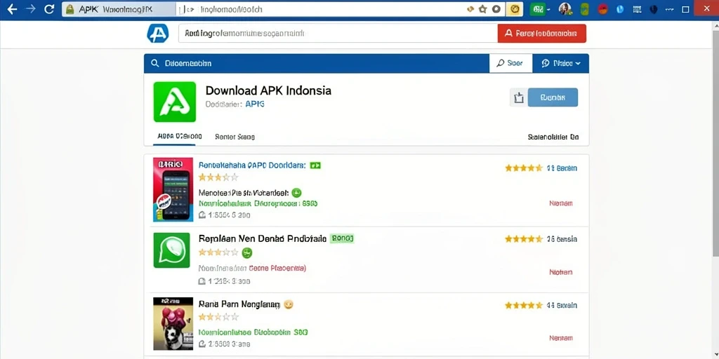
Task: Open the green text link in the first app row
Action: [258, 203]
